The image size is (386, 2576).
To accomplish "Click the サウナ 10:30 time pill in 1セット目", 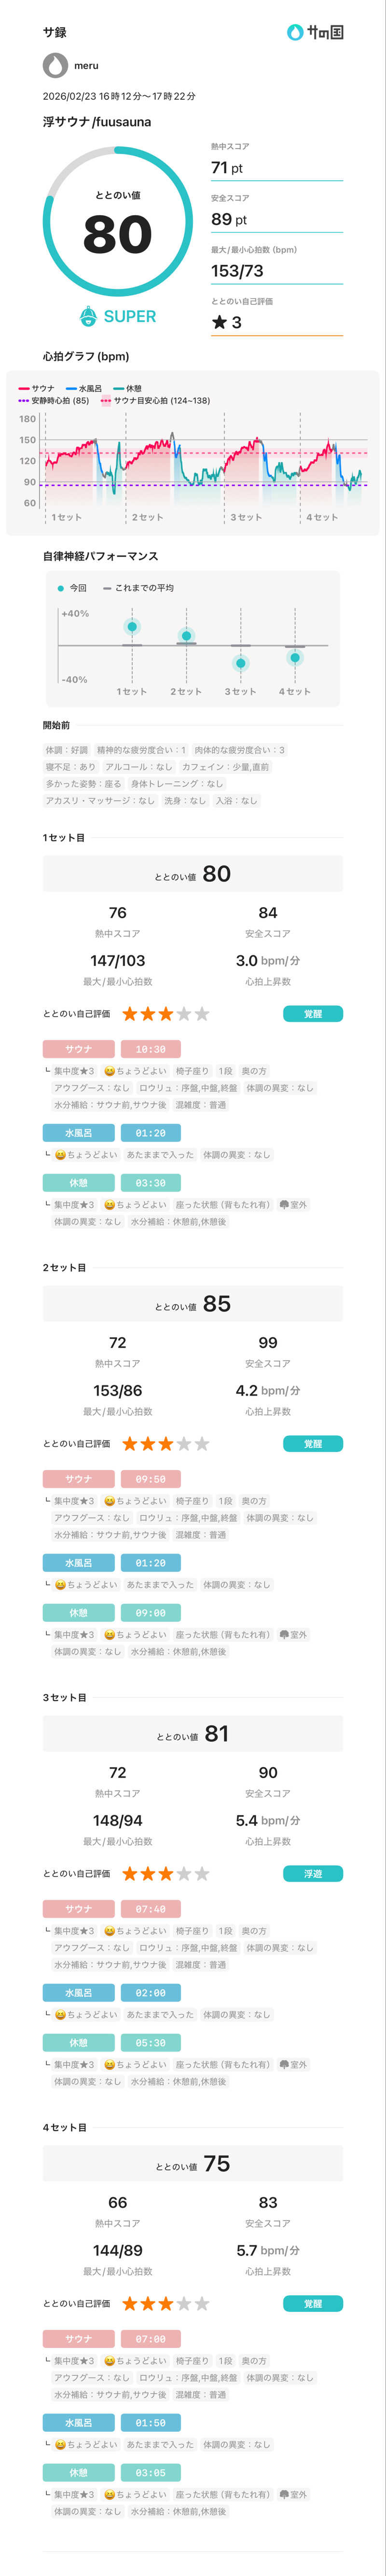I will [151, 1049].
